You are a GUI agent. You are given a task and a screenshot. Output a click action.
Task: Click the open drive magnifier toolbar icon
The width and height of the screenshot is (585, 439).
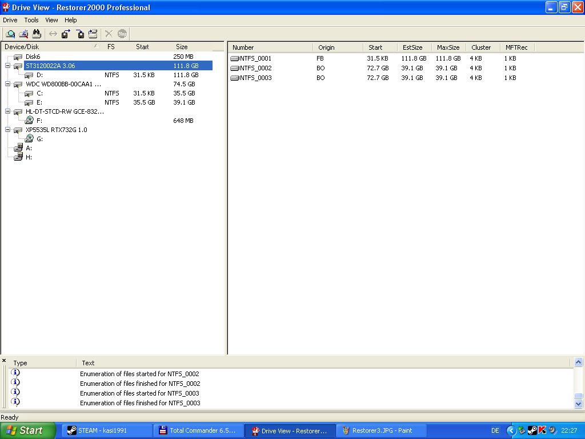[10, 34]
